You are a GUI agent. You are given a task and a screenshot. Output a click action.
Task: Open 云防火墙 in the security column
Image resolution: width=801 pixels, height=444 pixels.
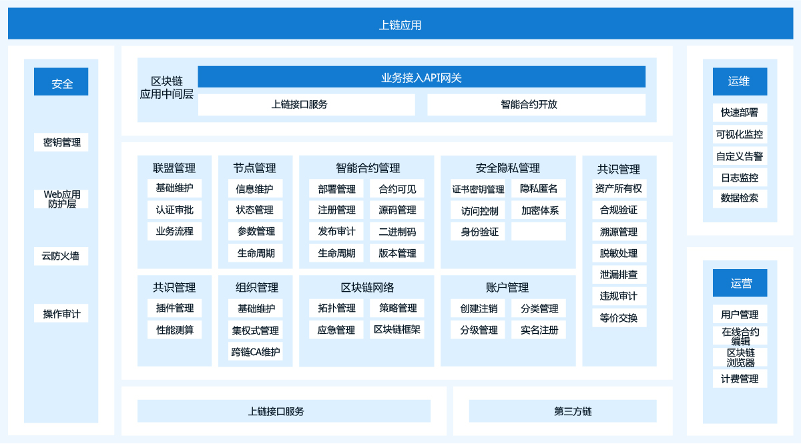coord(61,256)
